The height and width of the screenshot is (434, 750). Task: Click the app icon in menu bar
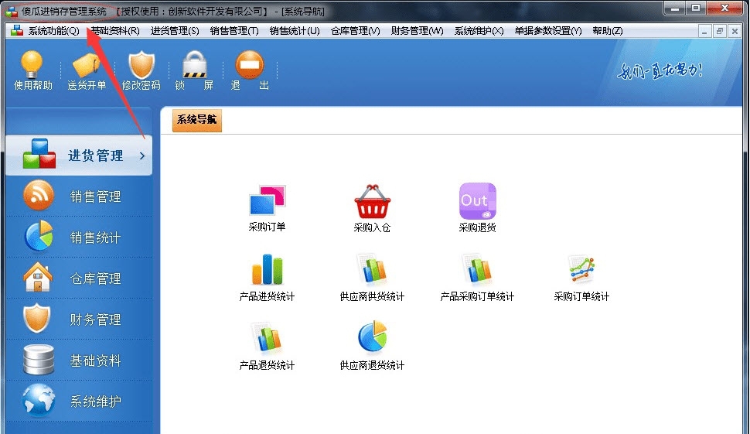pos(17,31)
